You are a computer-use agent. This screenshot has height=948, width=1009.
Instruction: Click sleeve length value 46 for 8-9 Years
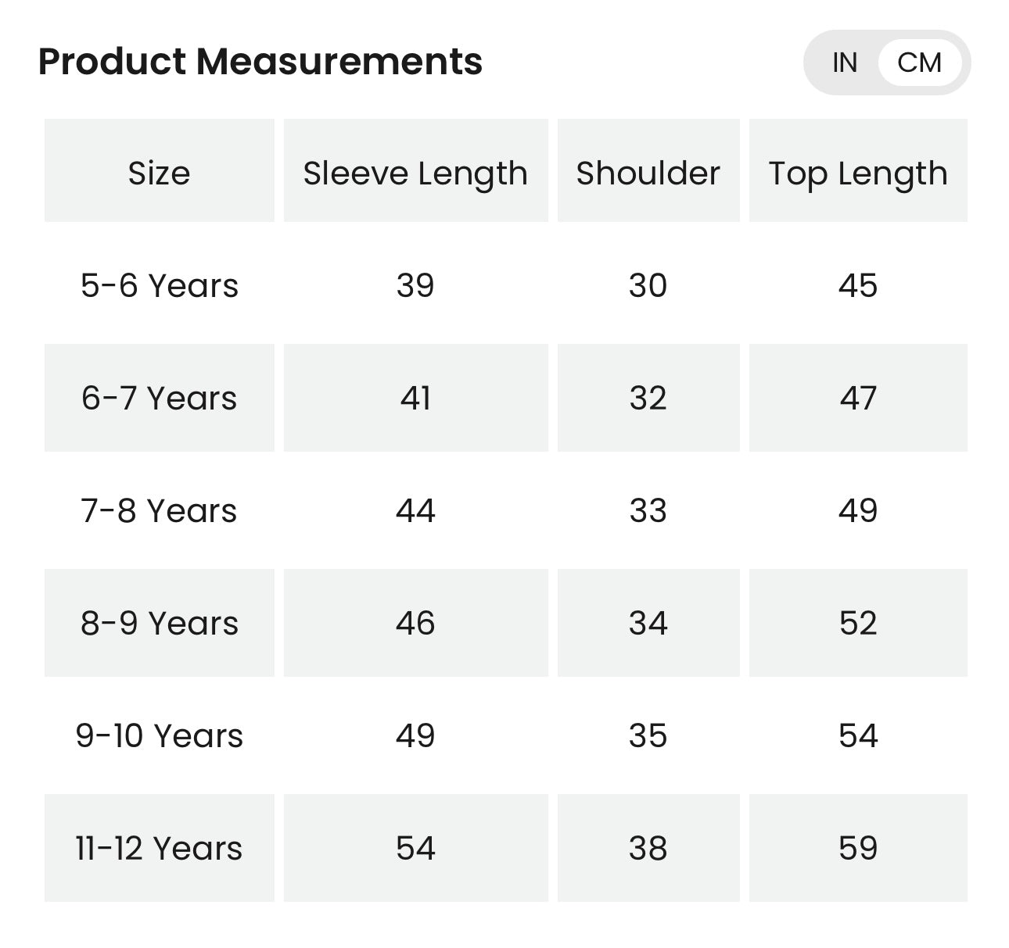pyautogui.click(x=415, y=623)
